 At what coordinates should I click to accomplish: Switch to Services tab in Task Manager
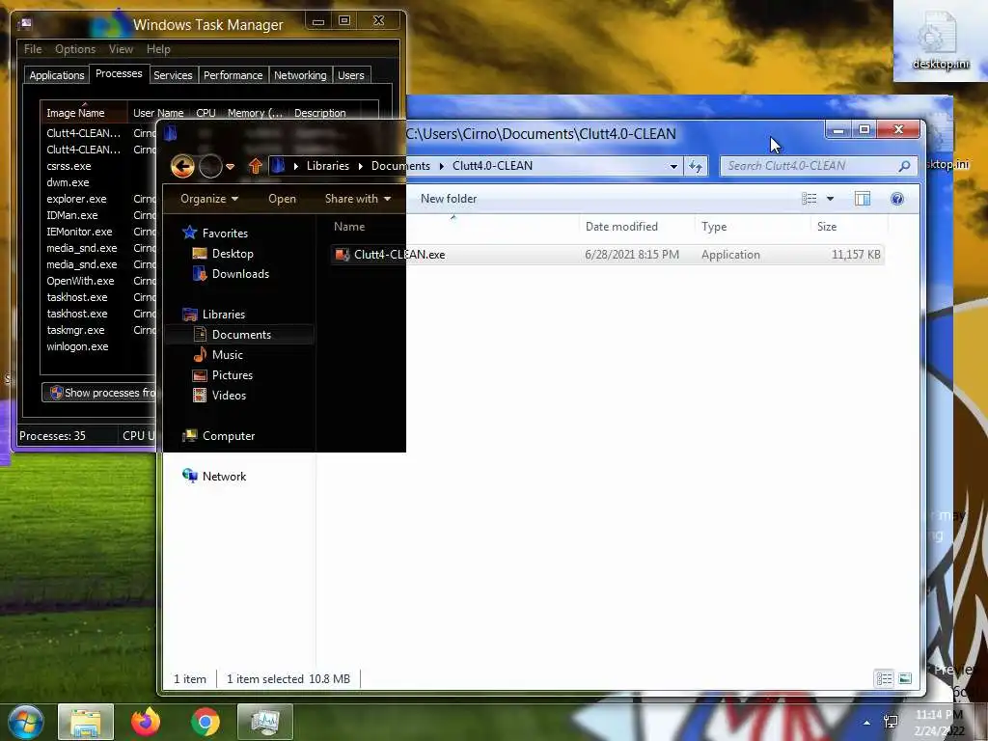click(x=173, y=75)
